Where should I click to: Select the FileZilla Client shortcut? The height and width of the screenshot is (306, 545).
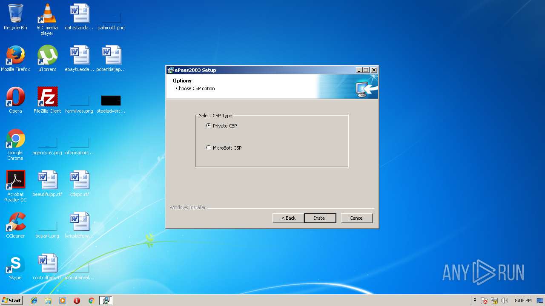pos(47,100)
